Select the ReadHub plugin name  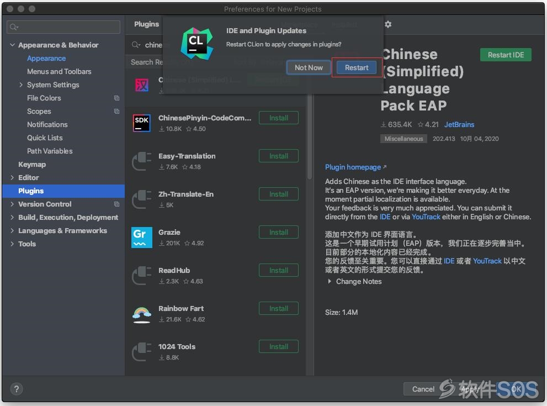coord(174,270)
